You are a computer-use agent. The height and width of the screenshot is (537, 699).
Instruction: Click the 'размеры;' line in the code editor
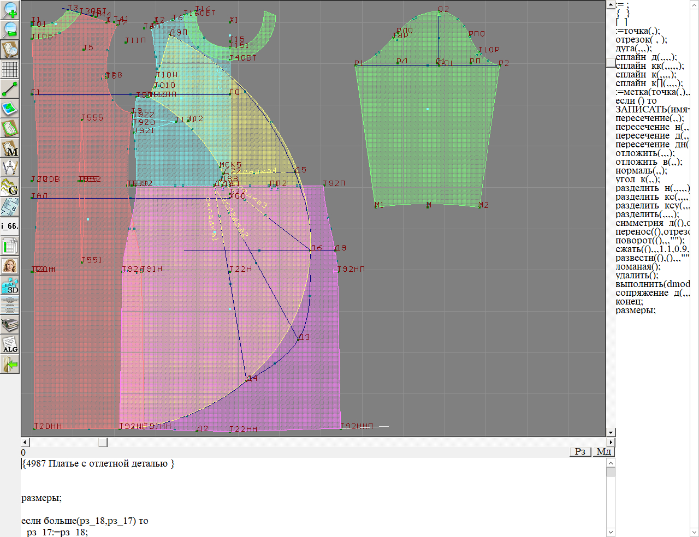[x=42, y=498]
